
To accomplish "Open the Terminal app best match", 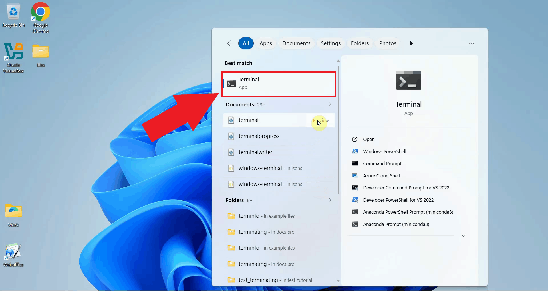I will 278,84.
